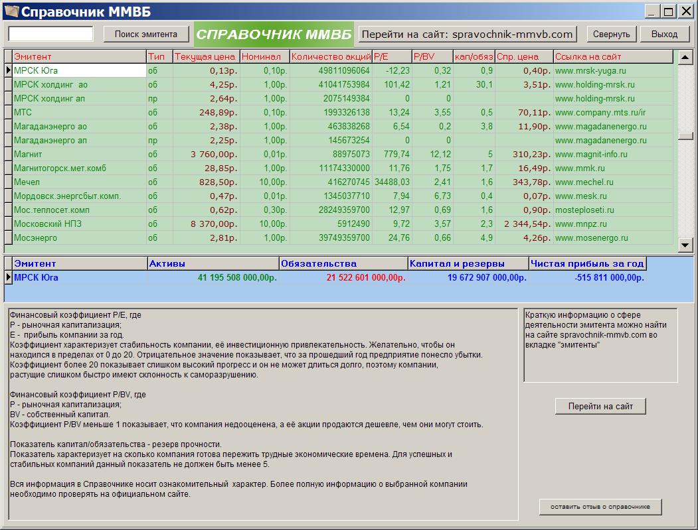The height and width of the screenshot is (530, 698).
Task: Click the www.mesk.ru site cell
Action: (613, 196)
